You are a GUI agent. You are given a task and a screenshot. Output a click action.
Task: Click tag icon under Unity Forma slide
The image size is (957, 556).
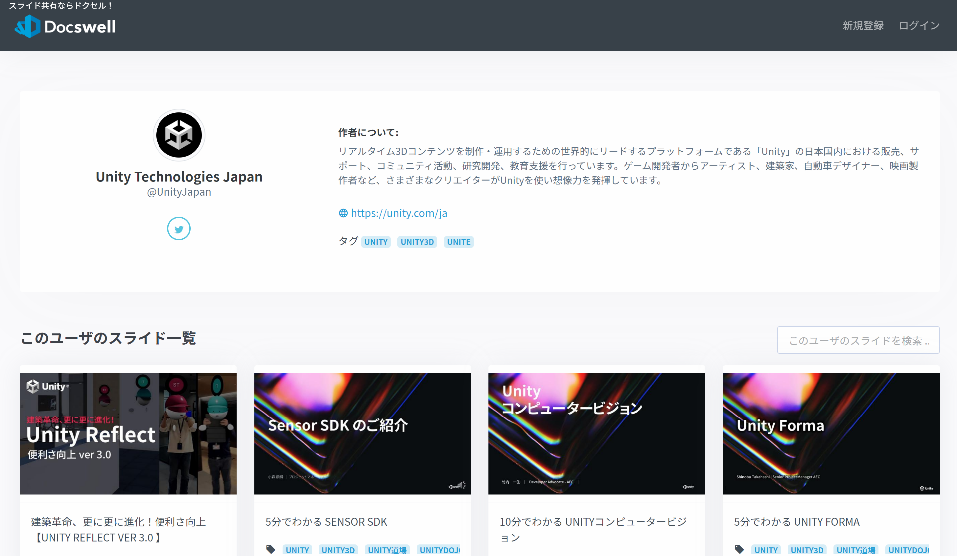739,549
